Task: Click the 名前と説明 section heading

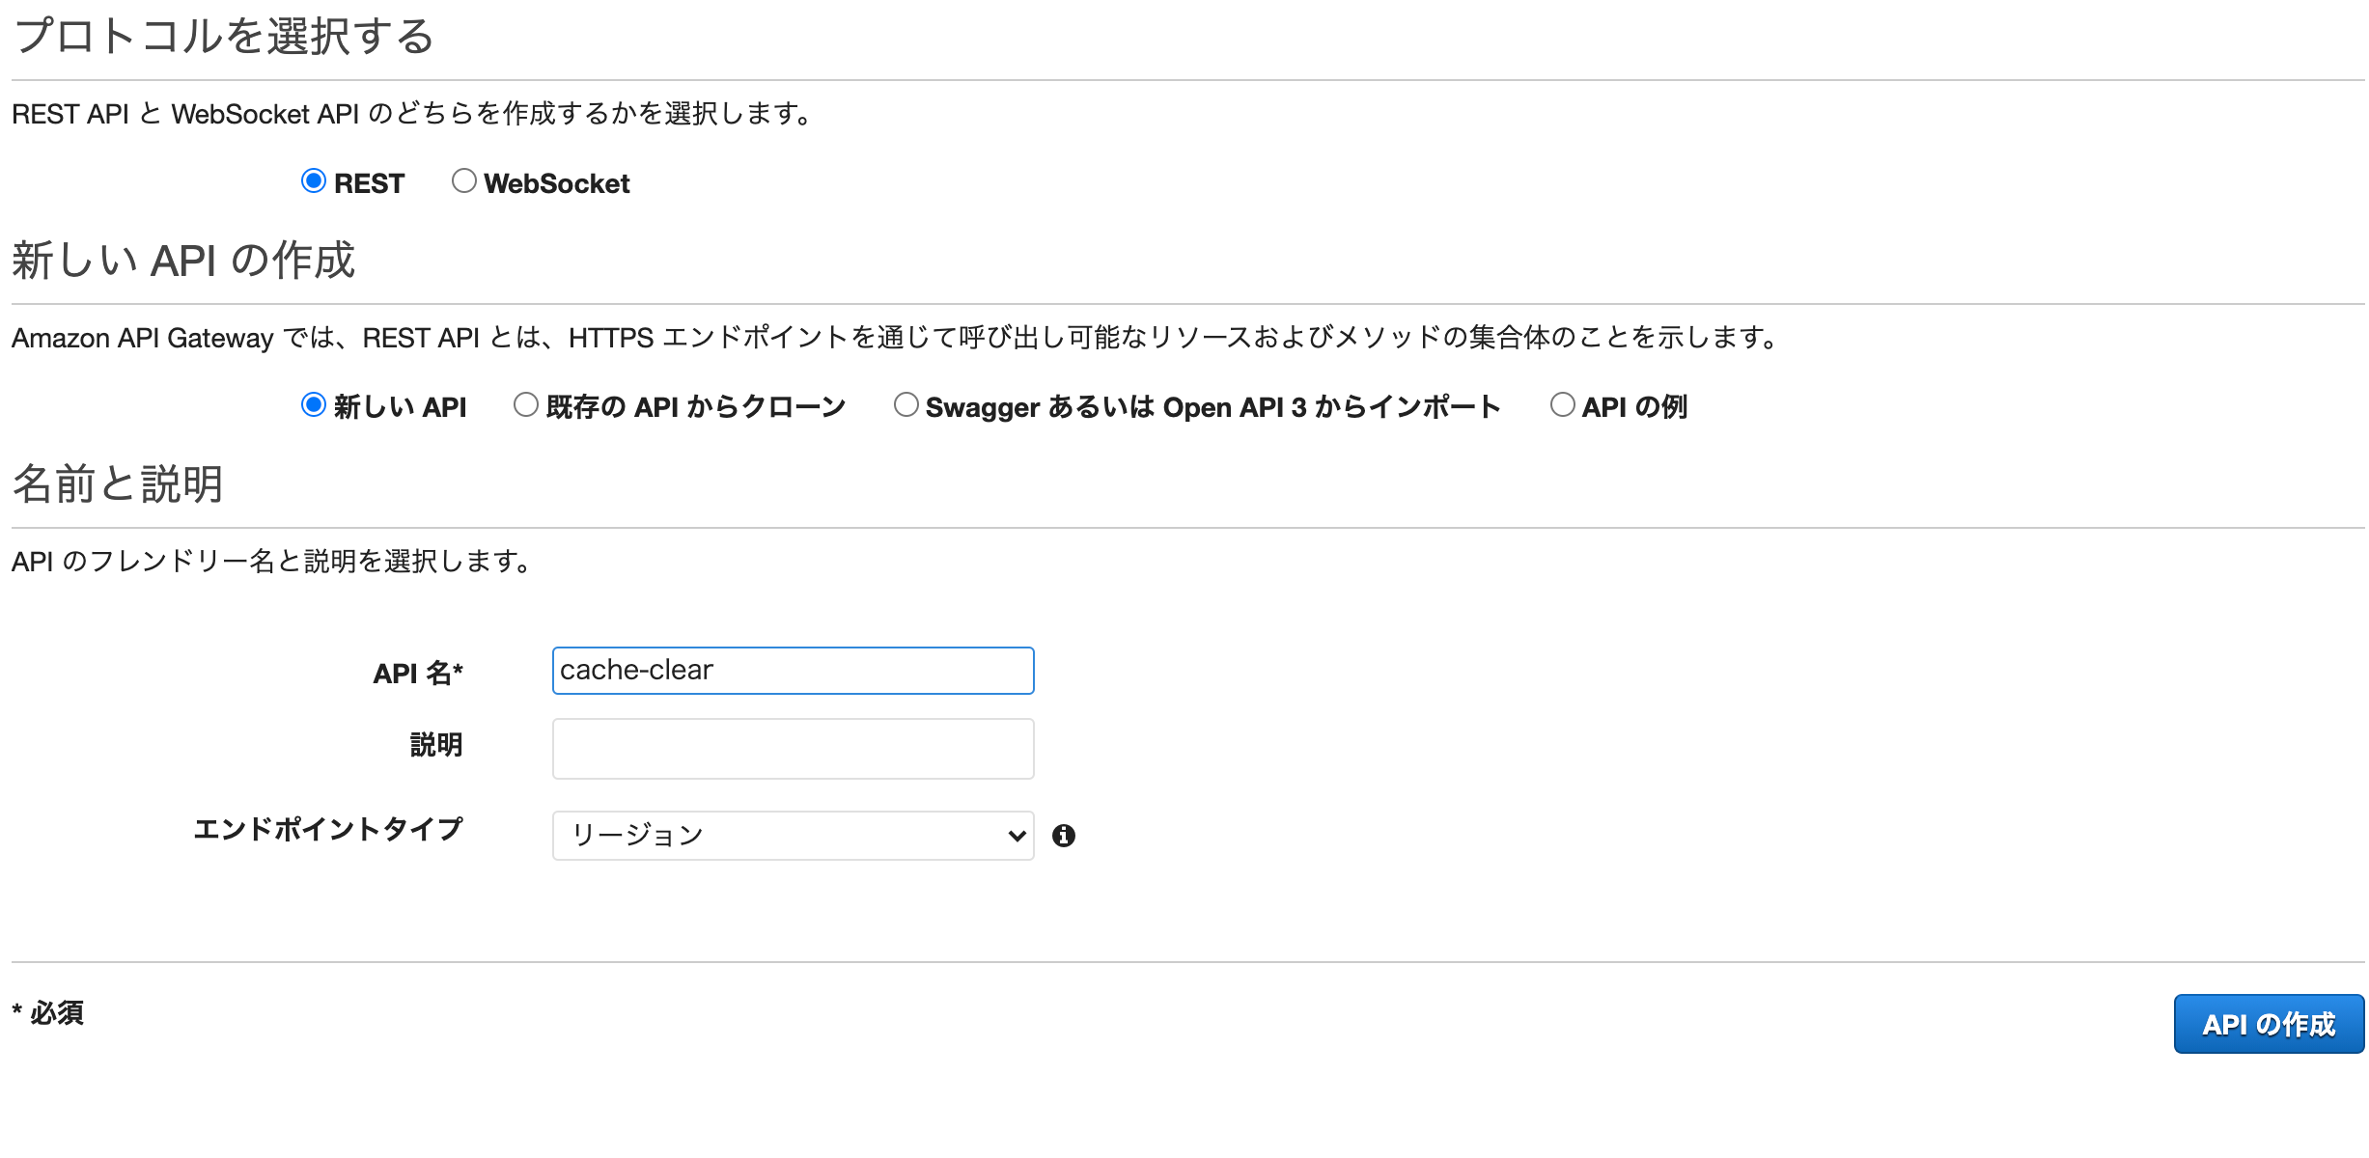Action: click(x=116, y=485)
